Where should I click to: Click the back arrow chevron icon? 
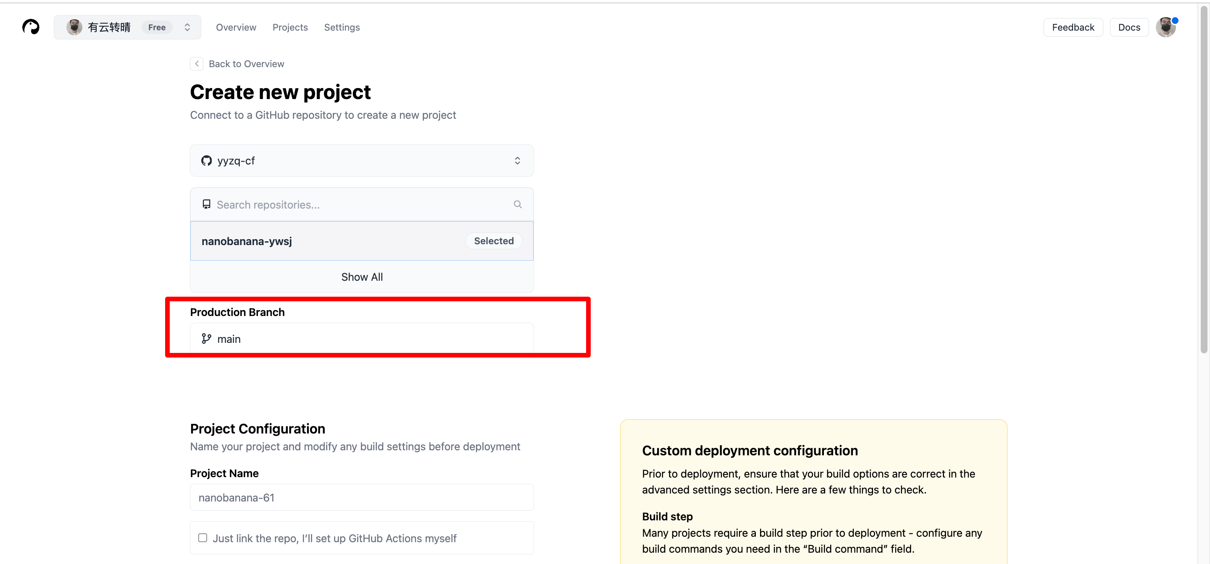[196, 64]
